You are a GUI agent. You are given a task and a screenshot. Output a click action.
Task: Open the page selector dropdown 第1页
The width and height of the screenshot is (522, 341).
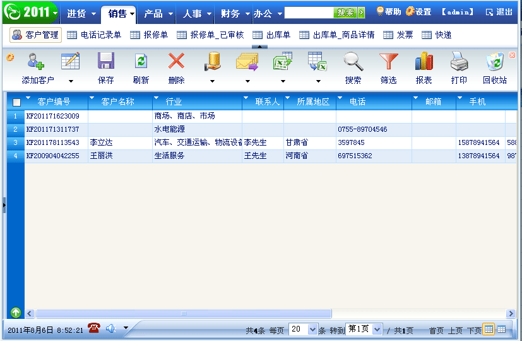377,330
